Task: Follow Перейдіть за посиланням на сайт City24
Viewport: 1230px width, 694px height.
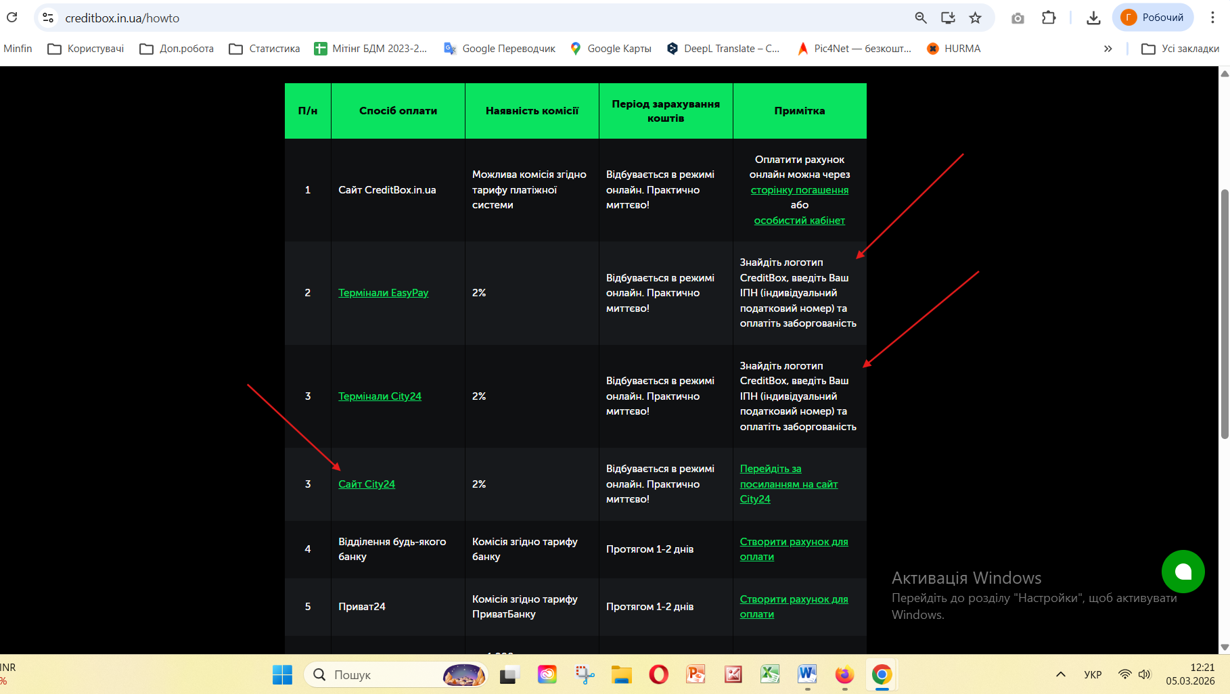Action: pyautogui.click(x=789, y=484)
